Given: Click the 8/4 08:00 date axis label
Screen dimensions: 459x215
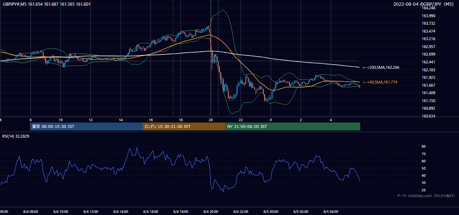Looking at the screenshot, I should (x=30, y=212).
